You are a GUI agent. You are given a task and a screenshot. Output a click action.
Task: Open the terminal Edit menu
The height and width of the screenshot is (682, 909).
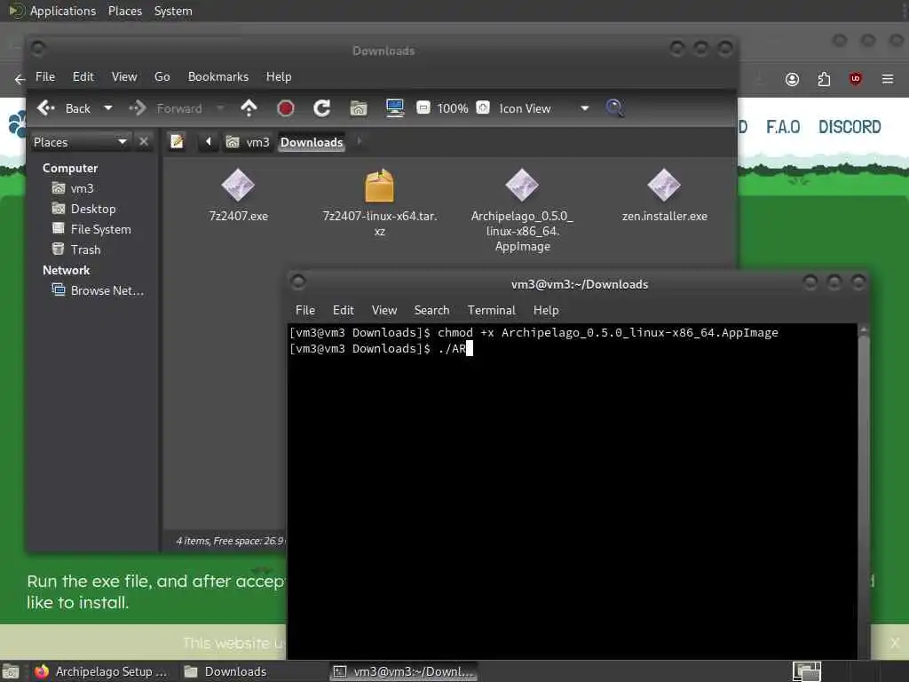point(344,310)
